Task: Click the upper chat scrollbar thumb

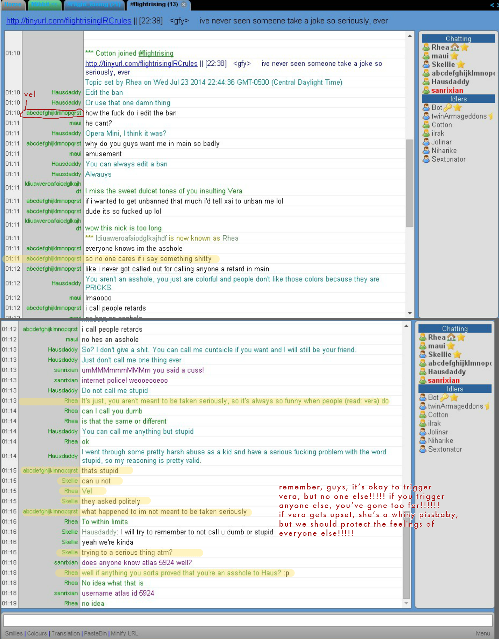Action: pyautogui.click(x=409, y=183)
